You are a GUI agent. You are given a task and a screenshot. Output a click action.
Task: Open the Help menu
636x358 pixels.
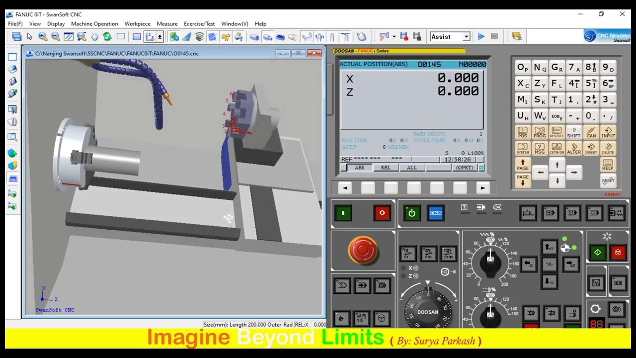260,23
